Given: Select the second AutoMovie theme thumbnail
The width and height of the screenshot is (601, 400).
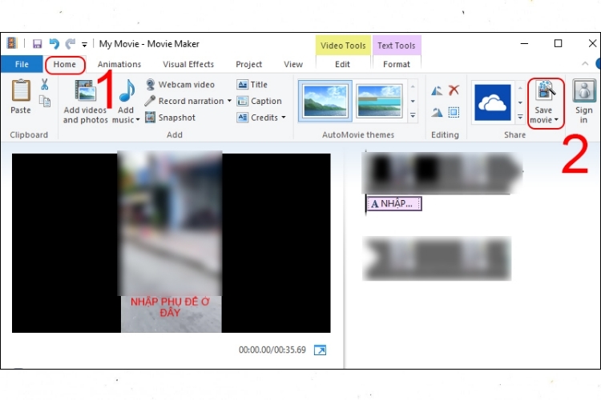Looking at the screenshot, I should [x=379, y=101].
